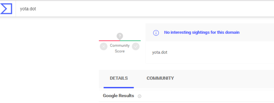The height and width of the screenshot is (103, 274).
Task: Click the Community Score label
Action: (120, 48)
